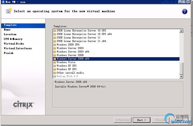Select Other install media template
Image resolution: width=193 pixels, height=126 pixels.
pyautogui.click(x=70, y=73)
